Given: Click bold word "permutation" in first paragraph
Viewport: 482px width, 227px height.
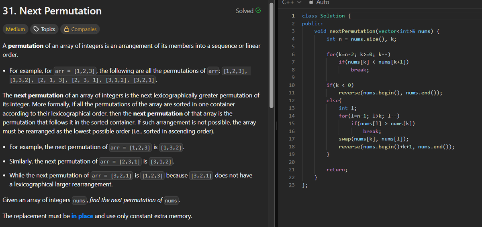Looking at the screenshot, I should point(26,46).
